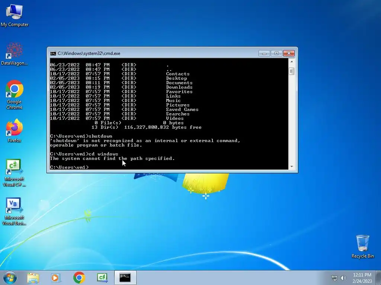Click the Show desktop strip on the taskbar
The image size is (381, 285).
[378, 278]
